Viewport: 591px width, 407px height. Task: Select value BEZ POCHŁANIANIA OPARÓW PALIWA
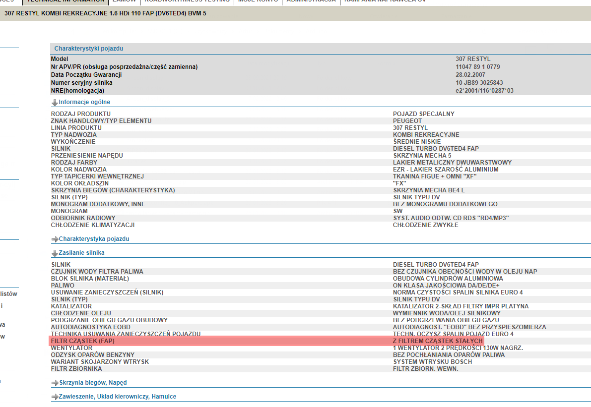[449, 355]
